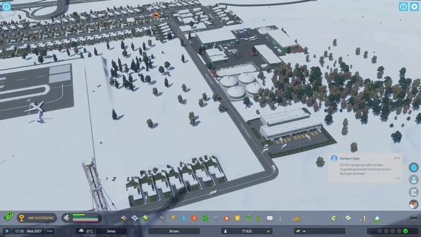421x237 pixels.
Task: Open the life path citizen icon
Action: (x=414, y=180)
